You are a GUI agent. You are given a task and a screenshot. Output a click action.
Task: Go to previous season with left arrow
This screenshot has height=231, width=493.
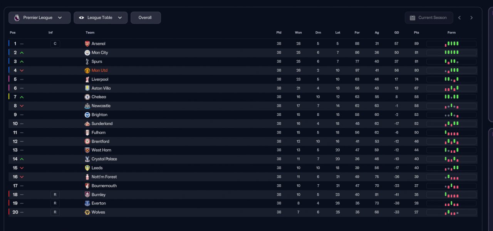tap(459, 18)
